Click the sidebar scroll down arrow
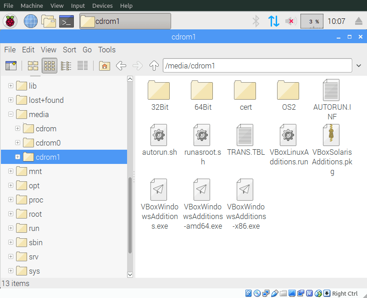The width and height of the screenshot is (367, 298). (130, 275)
